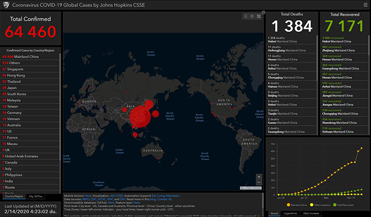Switch to the Logarithmic chart tab
The image size is (371, 217).
pos(291,213)
